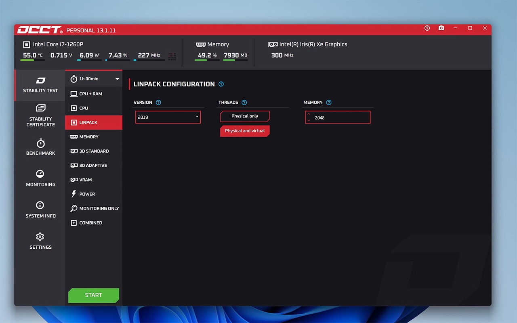Open the Monitoring section
Image resolution: width=517 pixels, height=323 pixels.
[40, 178]
